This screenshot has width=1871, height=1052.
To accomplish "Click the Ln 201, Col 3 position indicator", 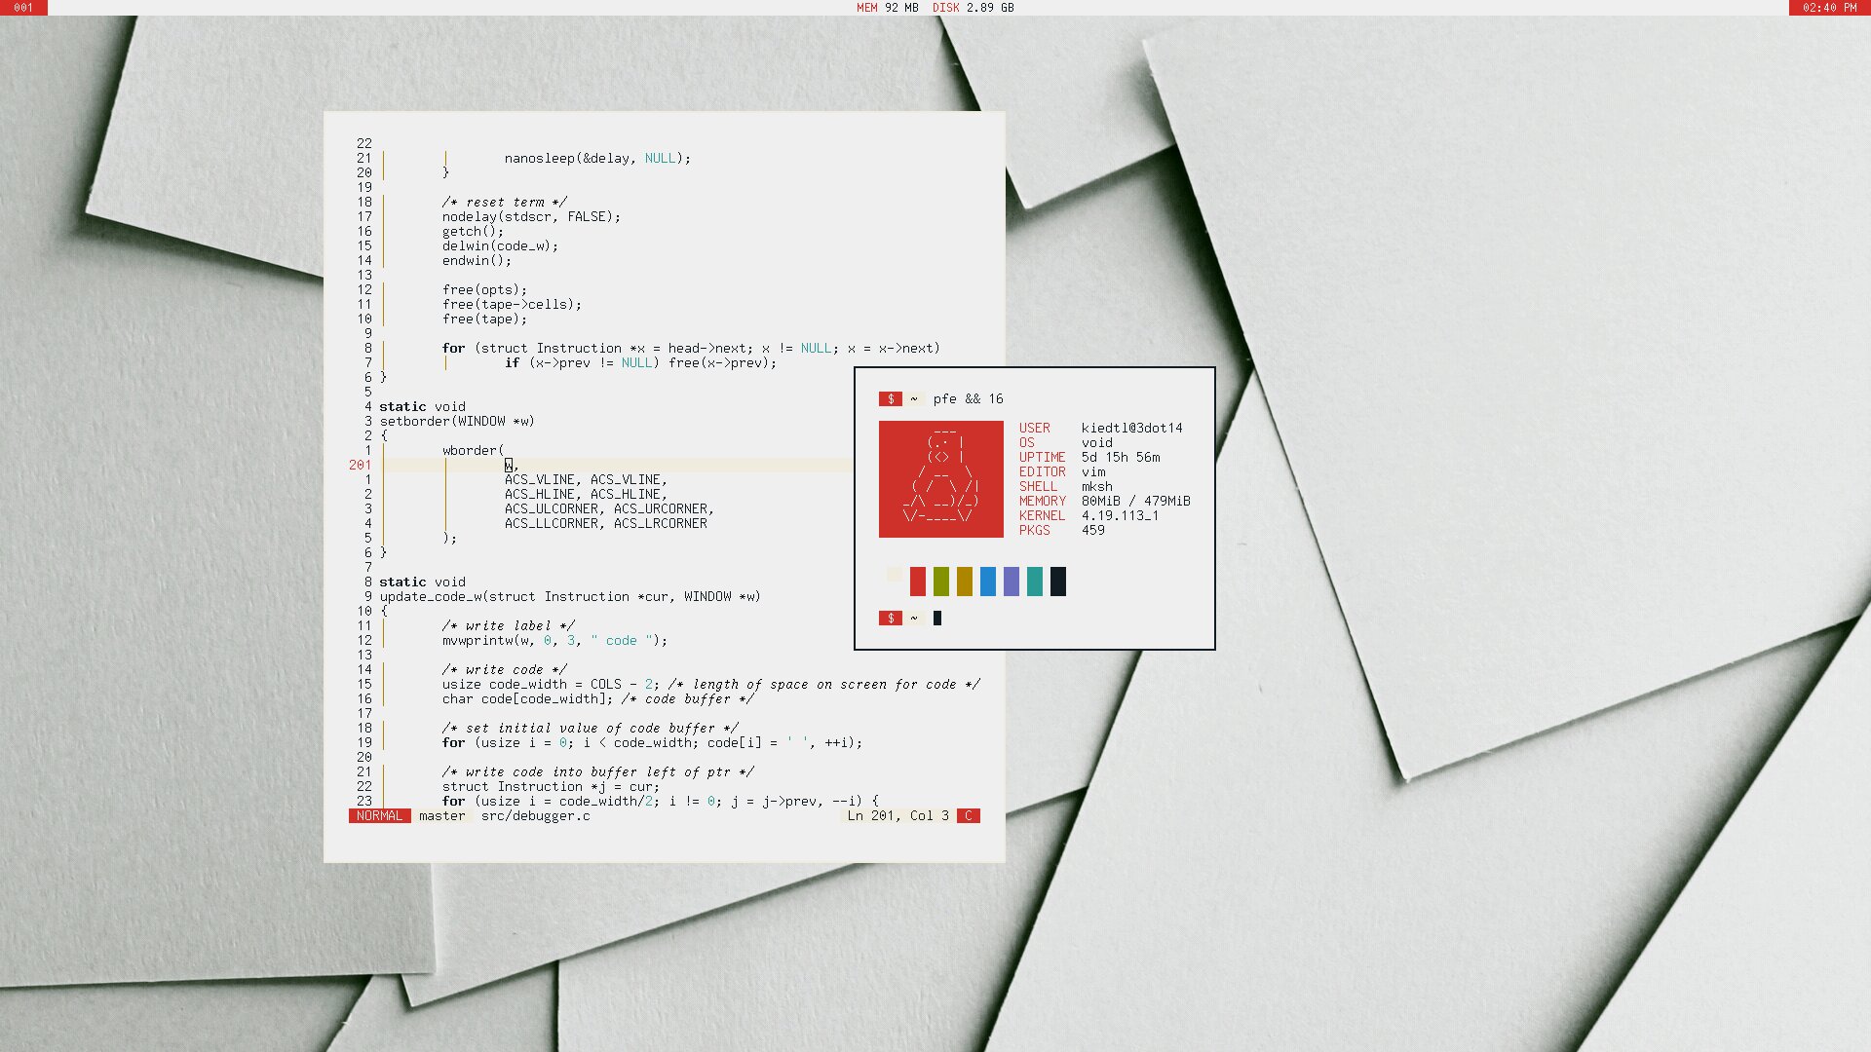I will coord(897,816).
